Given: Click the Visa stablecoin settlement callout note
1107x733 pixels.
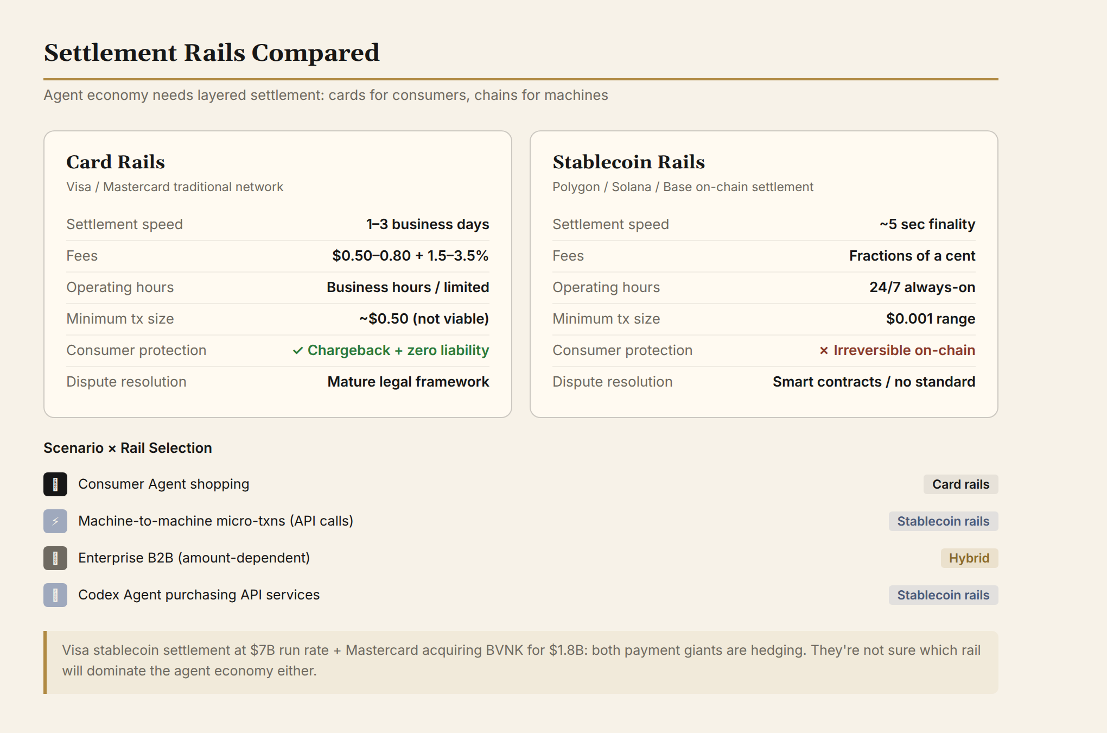Looking at the screenshot, I should 521,662.
